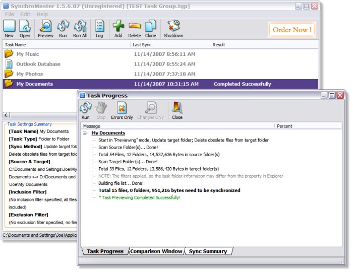Click the My Music folder icon
This screenshot has width=353, height=273.
9,54
